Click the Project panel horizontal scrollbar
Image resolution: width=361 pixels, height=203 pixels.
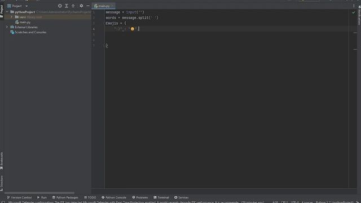(39, 193)
